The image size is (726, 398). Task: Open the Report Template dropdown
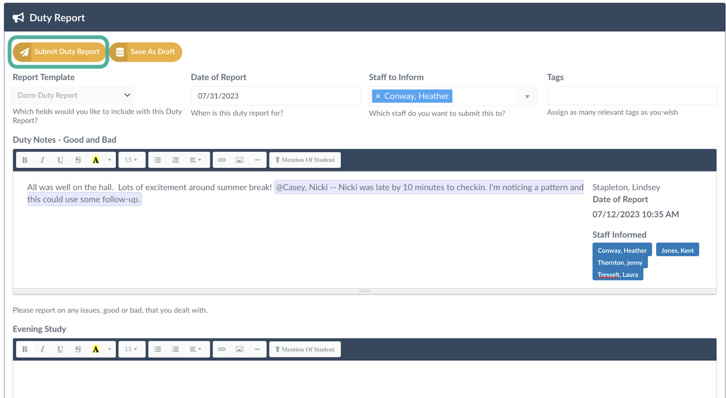(x=73, y=95)
